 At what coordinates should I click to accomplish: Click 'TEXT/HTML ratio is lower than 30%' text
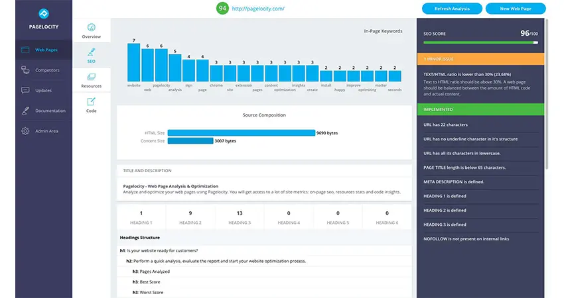[467, 74]
